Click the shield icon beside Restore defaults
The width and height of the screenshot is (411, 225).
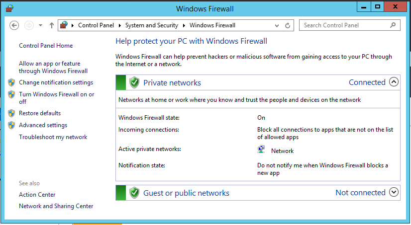[x=11, y=113]
